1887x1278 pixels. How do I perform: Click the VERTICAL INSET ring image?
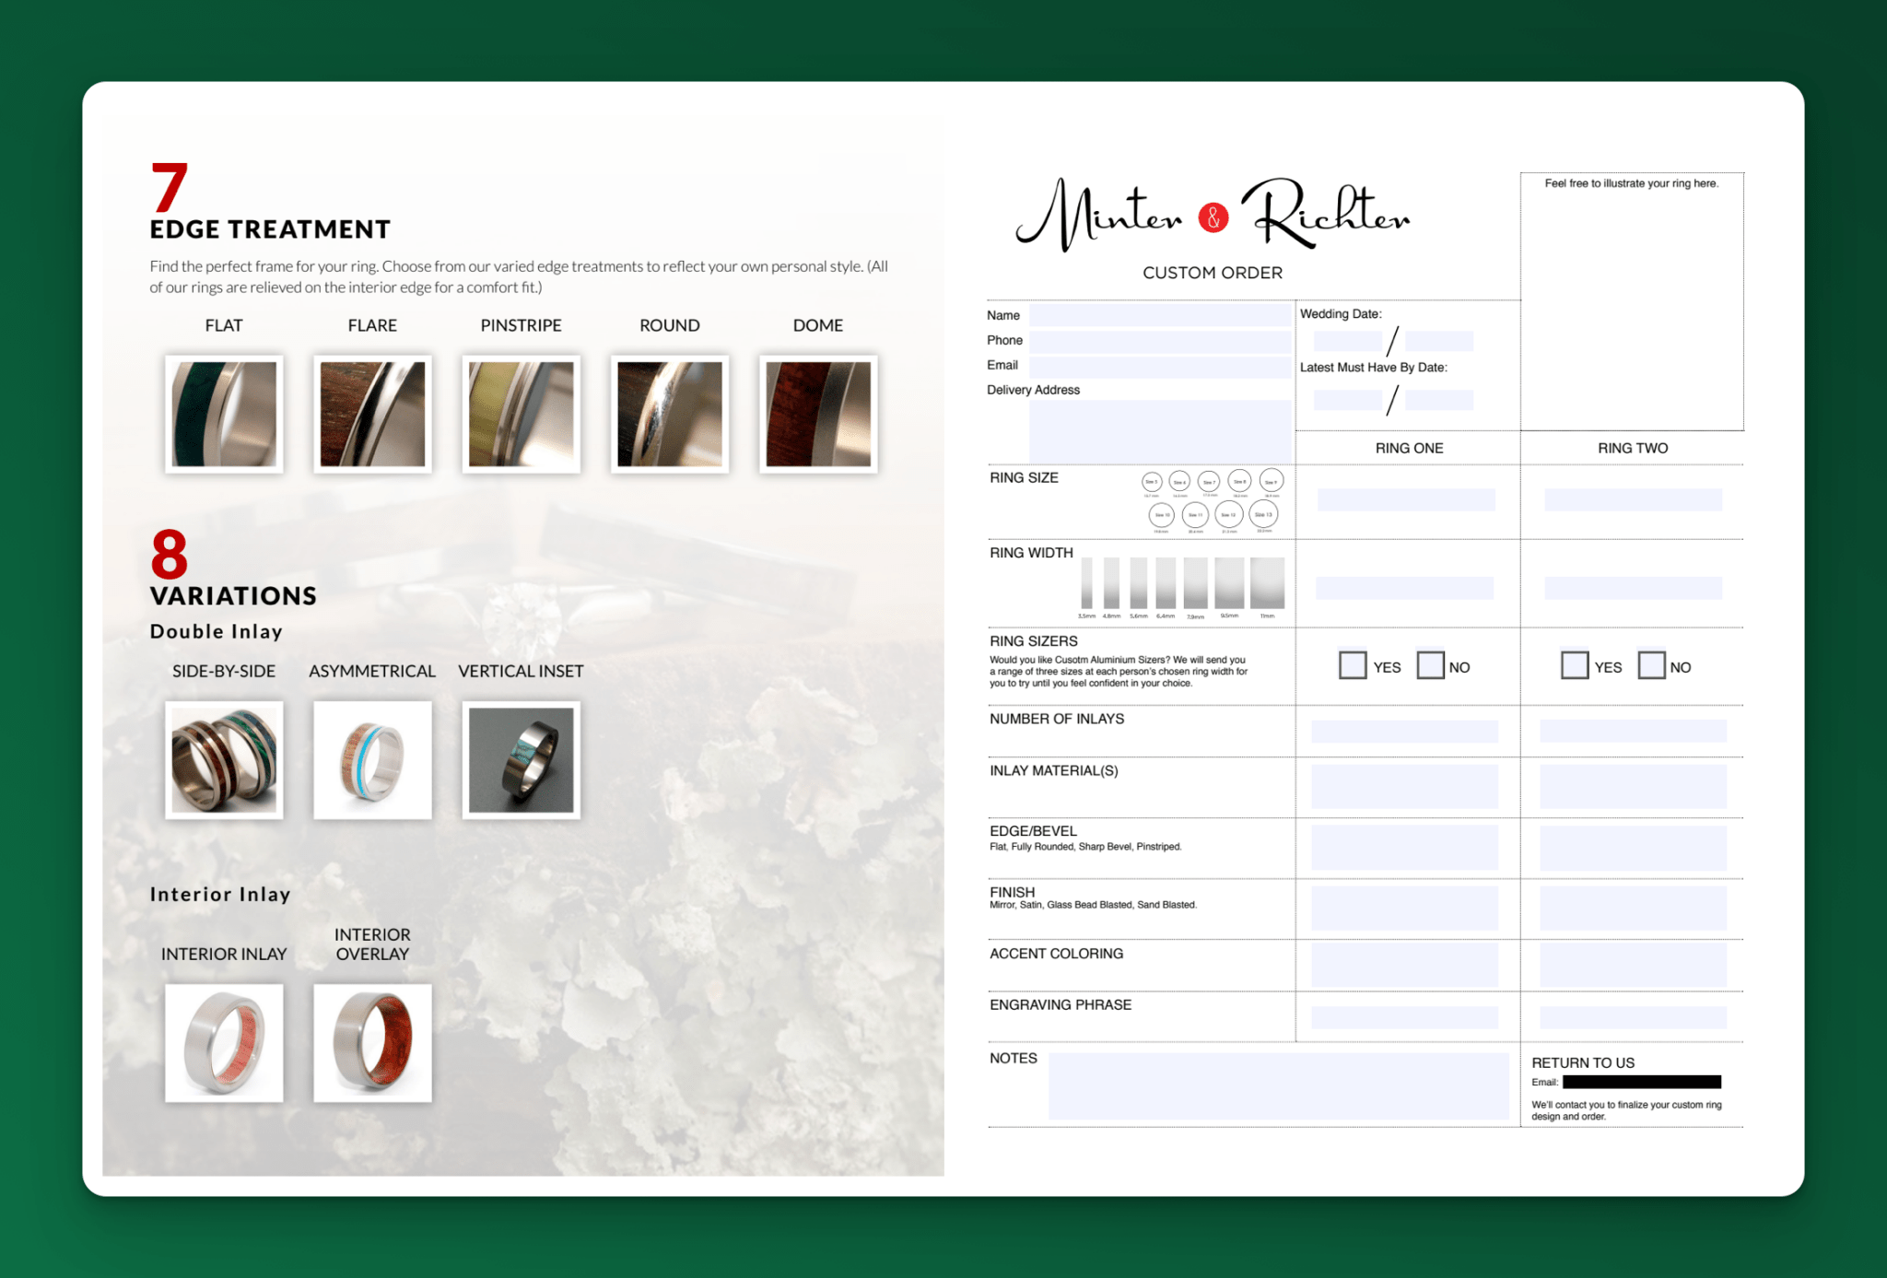(521, 759)
